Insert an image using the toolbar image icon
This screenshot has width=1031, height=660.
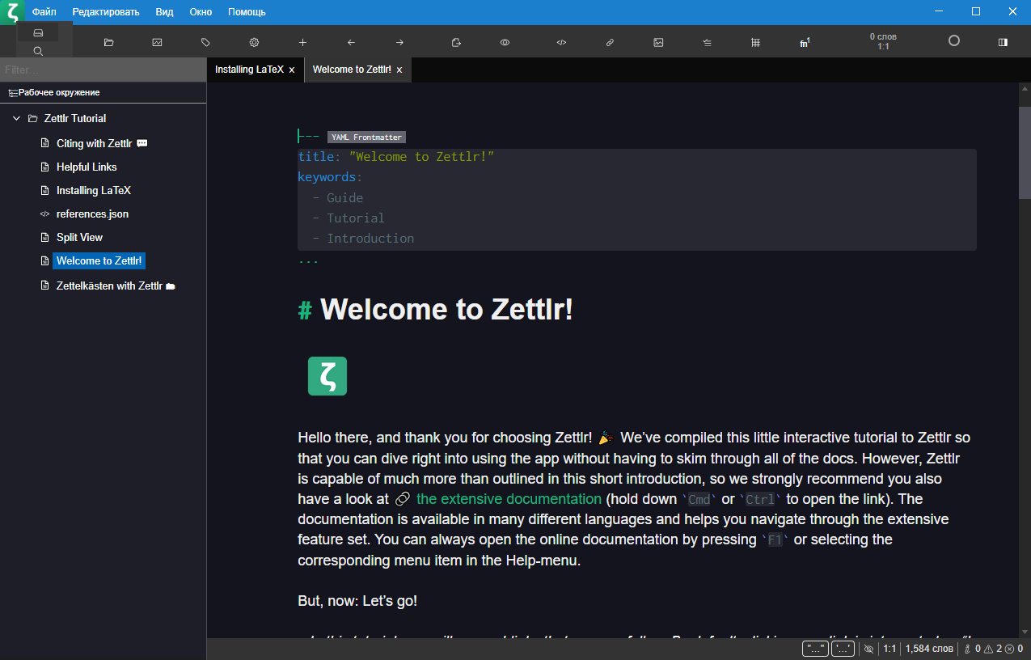(x=658, y=42)
